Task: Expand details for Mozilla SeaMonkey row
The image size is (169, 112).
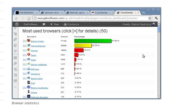Action: point(25,87)
